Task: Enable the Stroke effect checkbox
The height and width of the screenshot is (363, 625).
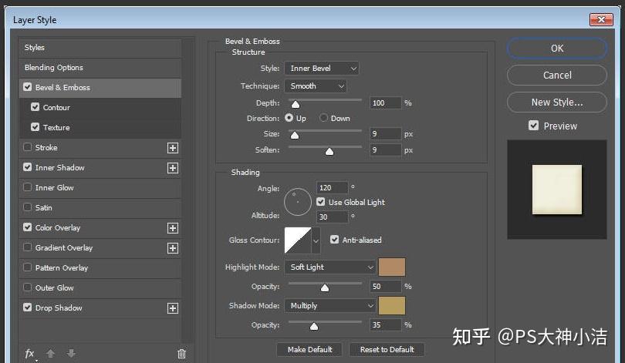Action: [x=28, y=147]
